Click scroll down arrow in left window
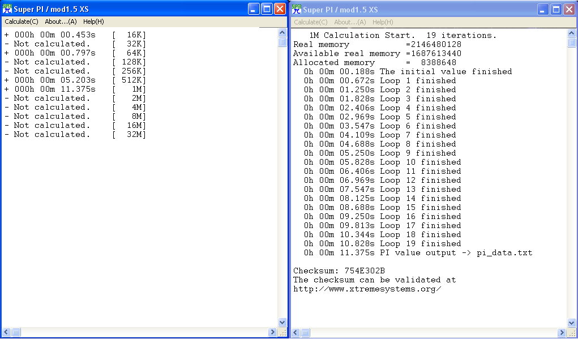The height and width of the screenshot is (339, 578). (282, 322)
